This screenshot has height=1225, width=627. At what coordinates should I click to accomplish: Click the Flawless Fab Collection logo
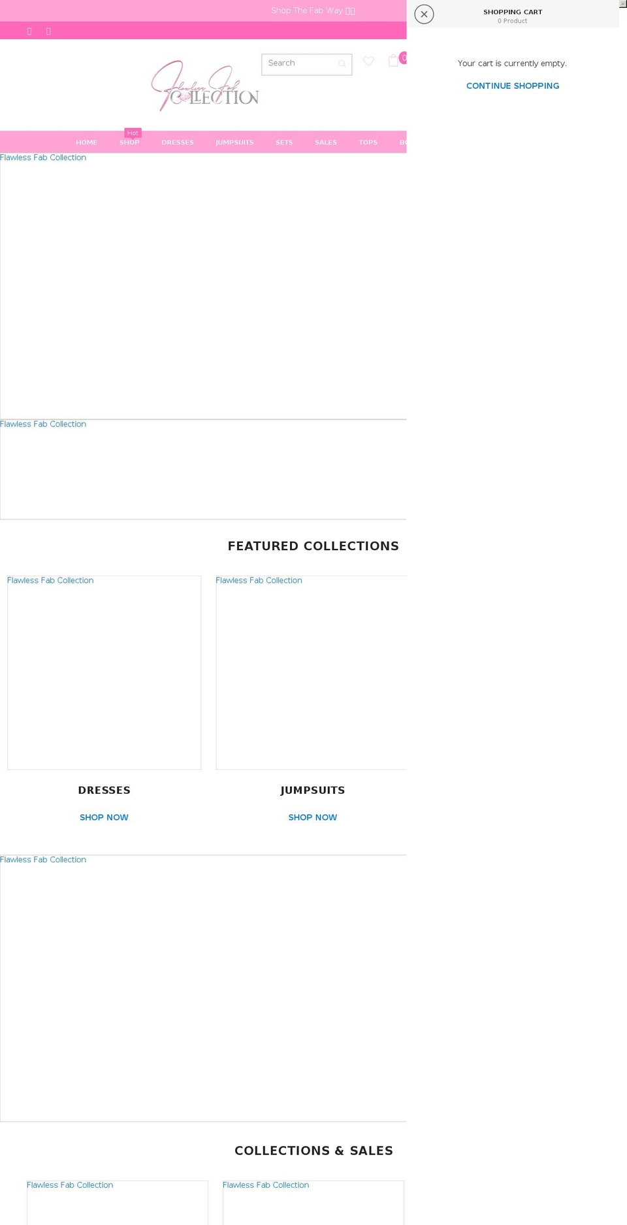(x=205, y=86)
